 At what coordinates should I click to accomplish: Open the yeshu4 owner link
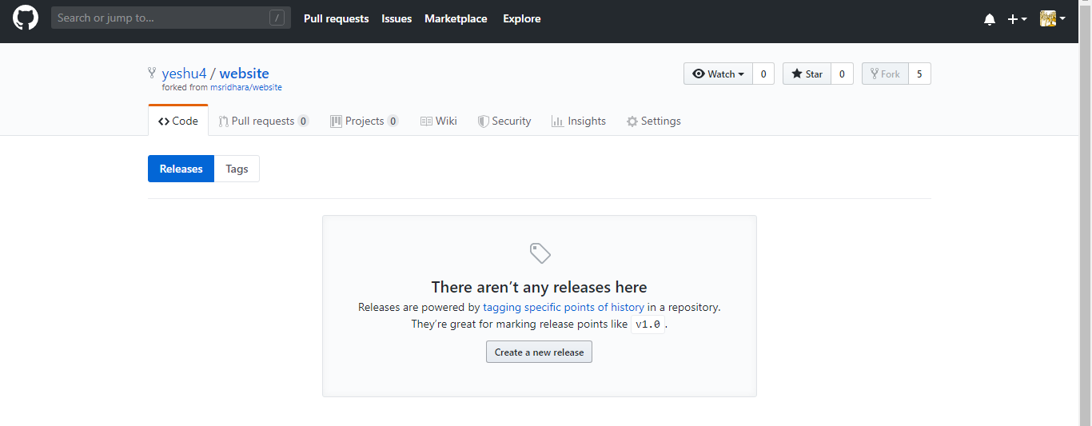point(184,74)
